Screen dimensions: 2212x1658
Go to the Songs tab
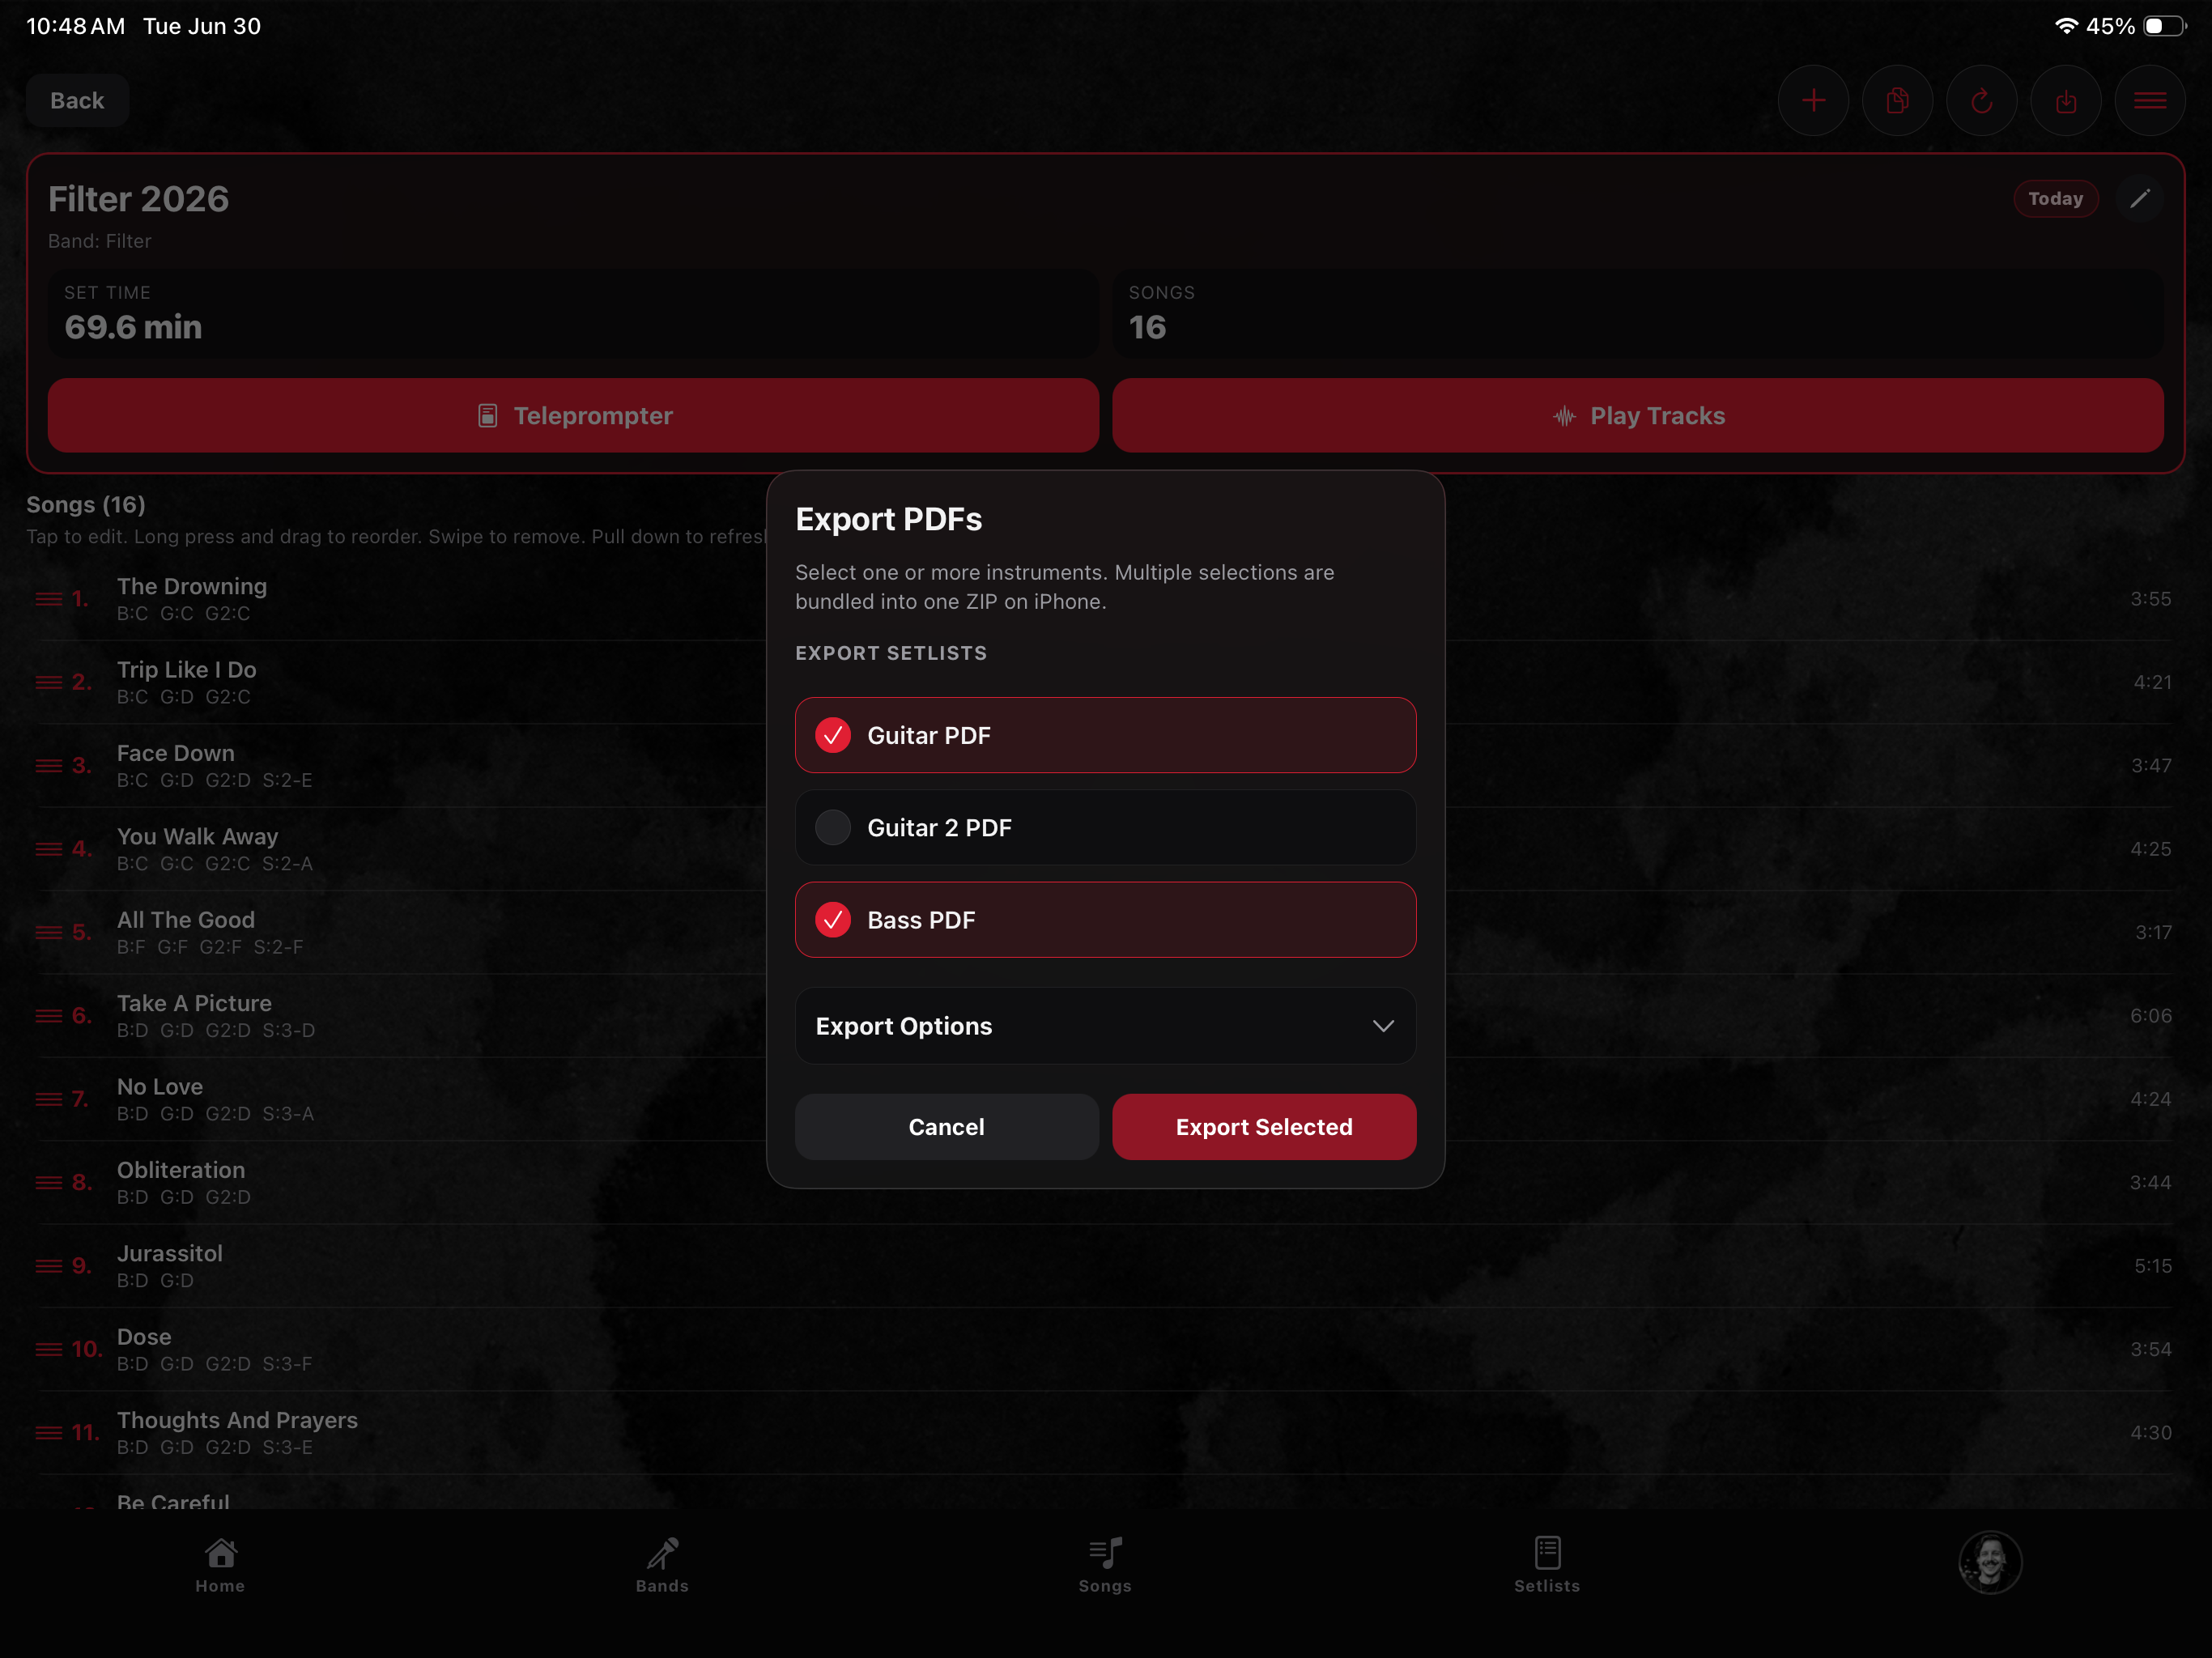pos(1105,1565)
